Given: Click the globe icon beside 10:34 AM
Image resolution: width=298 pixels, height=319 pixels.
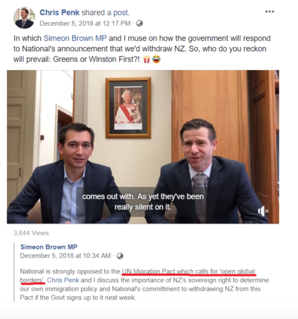Looking at the screenshot, I should point(120,256).
